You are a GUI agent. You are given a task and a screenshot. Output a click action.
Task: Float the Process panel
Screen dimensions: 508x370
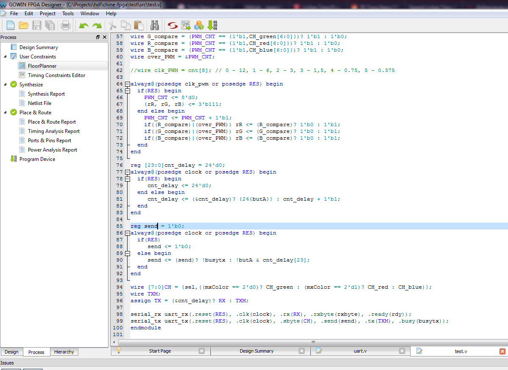pos(98,37)
